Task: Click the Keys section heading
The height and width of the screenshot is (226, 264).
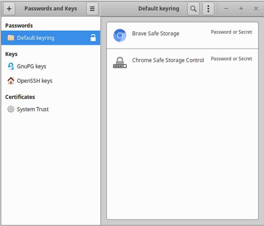Action: [11, 54]
